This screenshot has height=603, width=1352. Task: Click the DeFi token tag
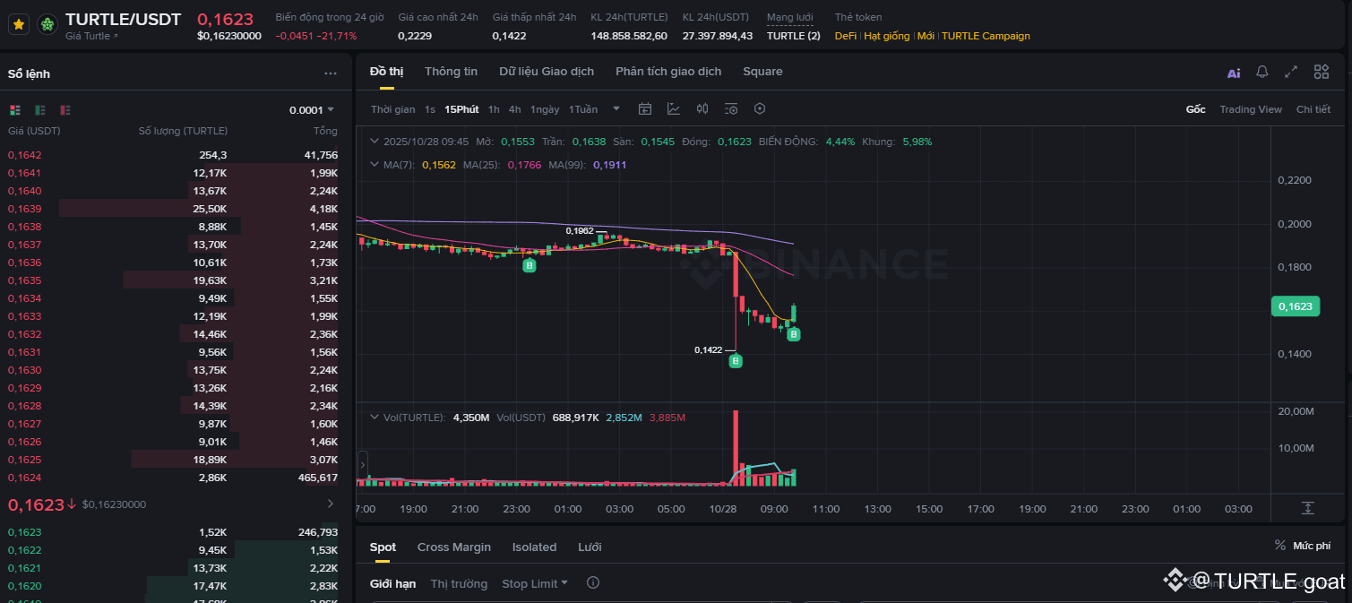[x=846, y=36]
